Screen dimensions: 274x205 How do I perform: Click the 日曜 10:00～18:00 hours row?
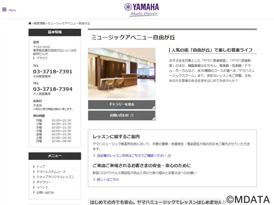54,141
